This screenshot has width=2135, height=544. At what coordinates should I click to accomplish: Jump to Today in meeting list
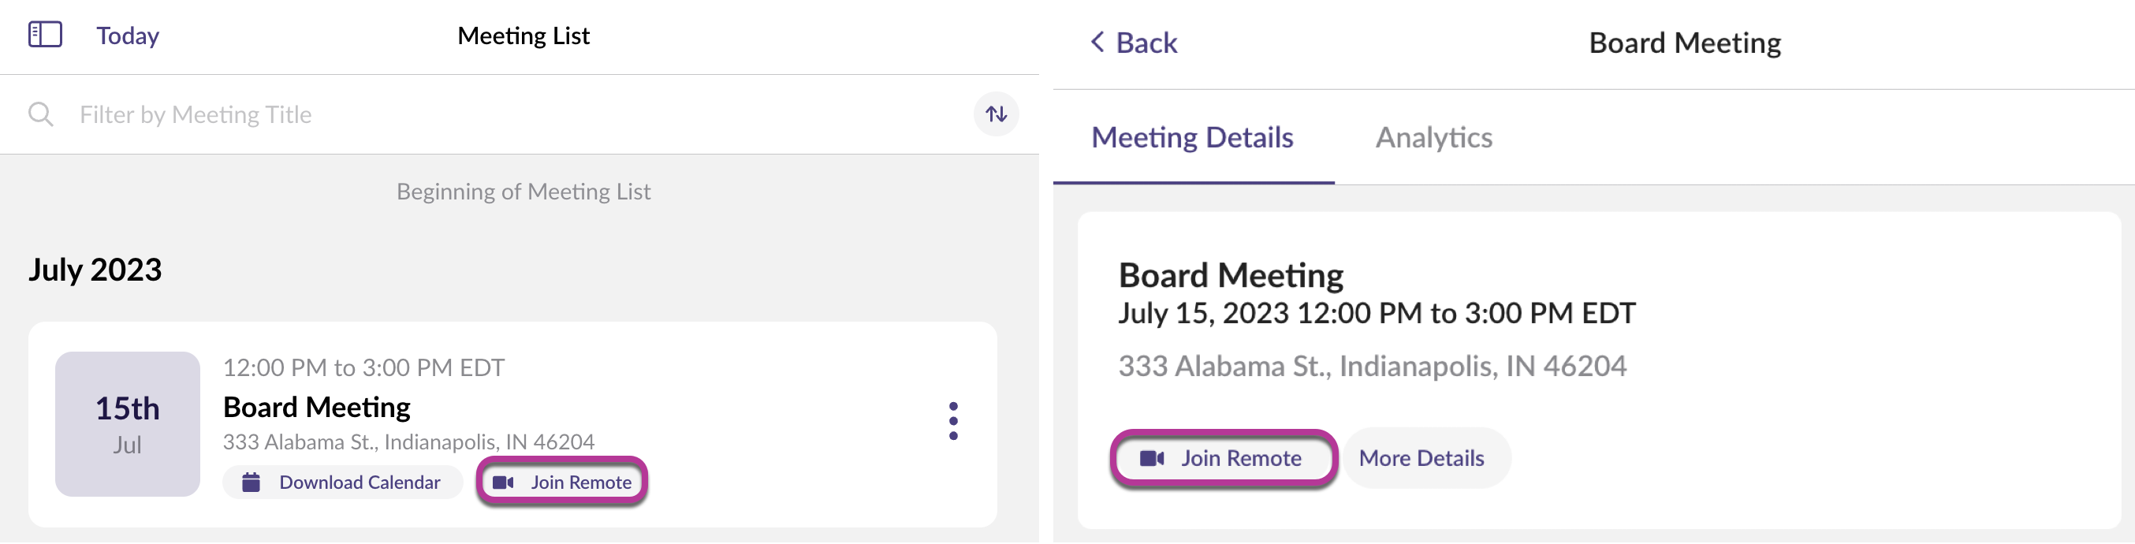pyautogui.click(x=128, y=35)
